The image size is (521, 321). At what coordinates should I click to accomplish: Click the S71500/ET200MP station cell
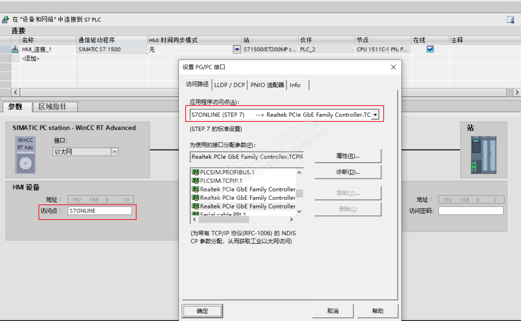point(270,49)
